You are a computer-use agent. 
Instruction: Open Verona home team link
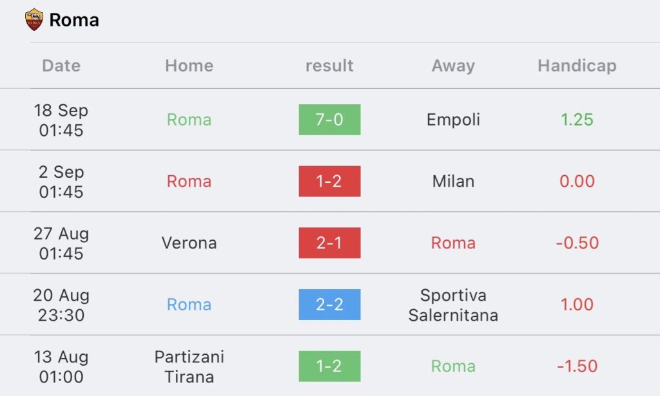(189, 243)
